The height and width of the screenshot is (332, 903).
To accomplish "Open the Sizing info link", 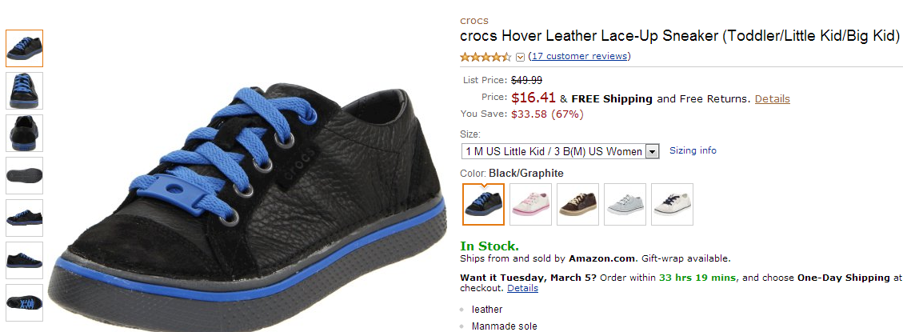I will coord(693,150).
